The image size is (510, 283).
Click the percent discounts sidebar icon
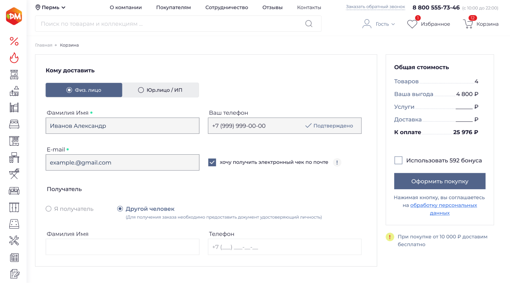tap(14, 41)
